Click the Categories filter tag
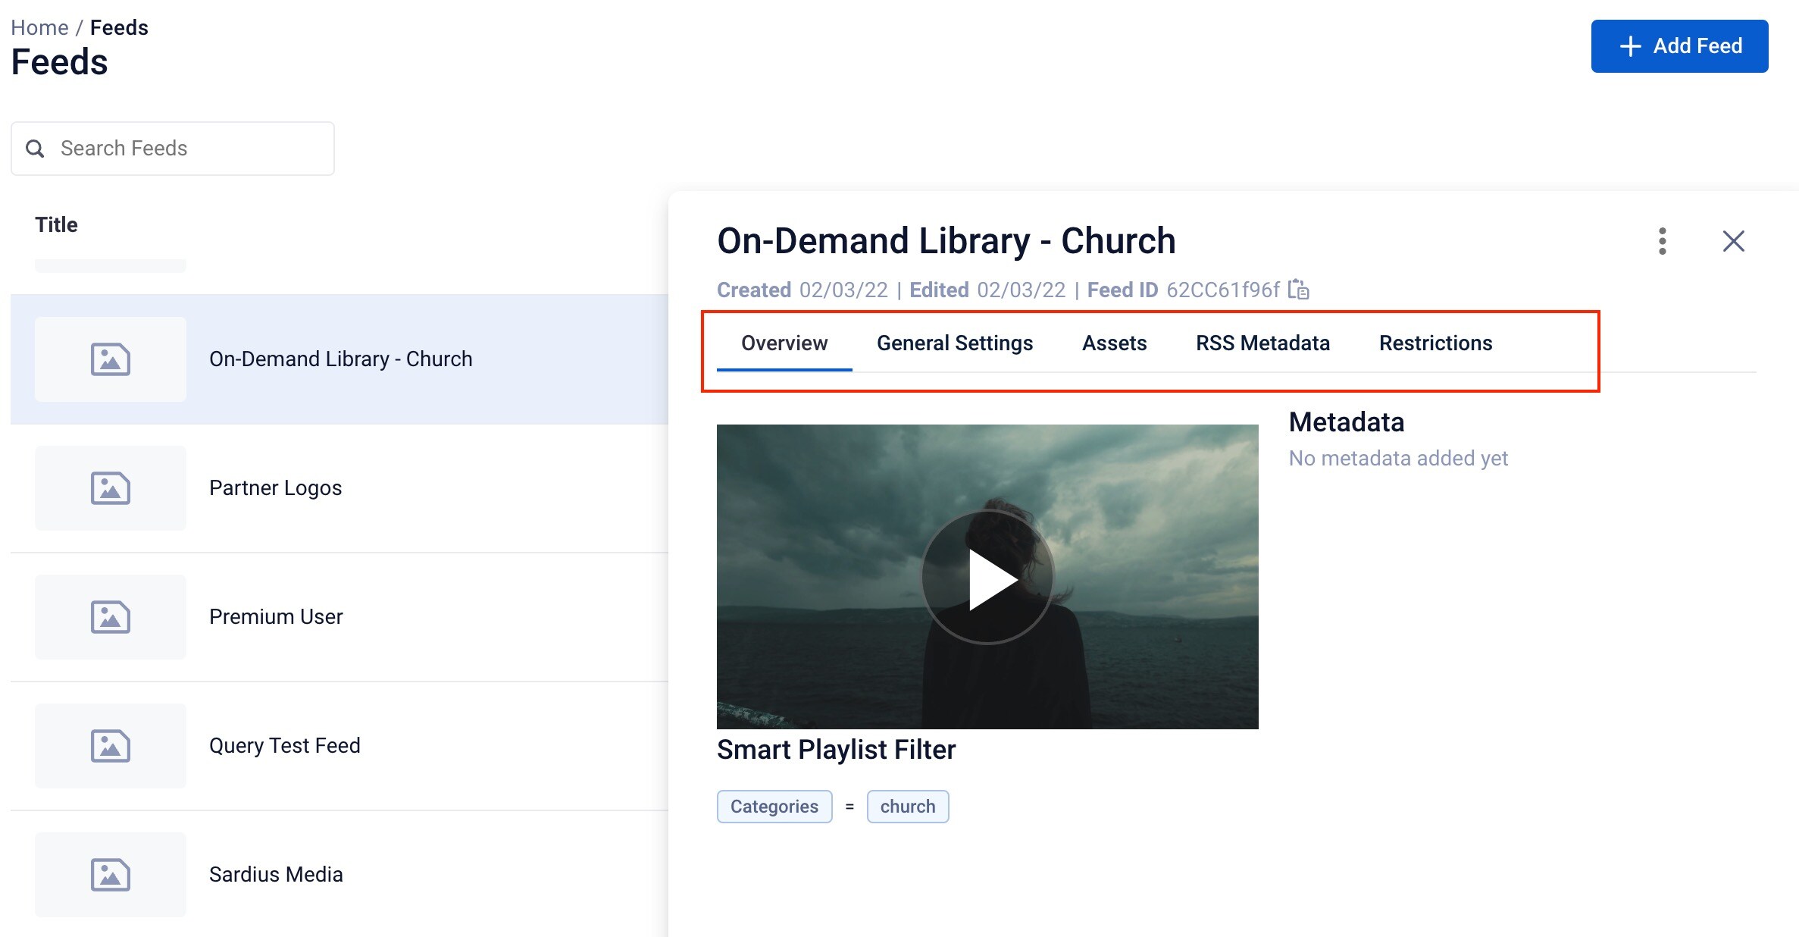 pyautogui.click(x=776, y=806)
